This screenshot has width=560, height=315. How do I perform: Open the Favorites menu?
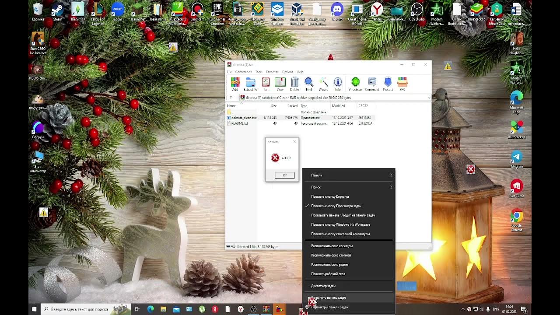coord(272,72)
